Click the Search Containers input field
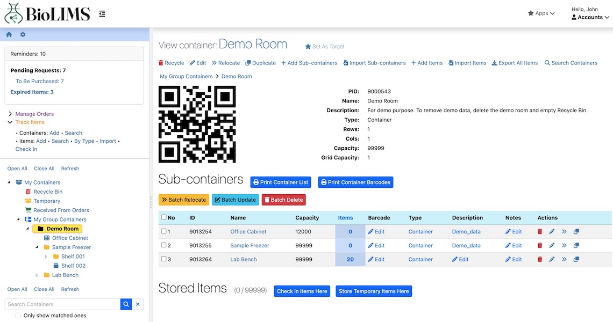 62,304
